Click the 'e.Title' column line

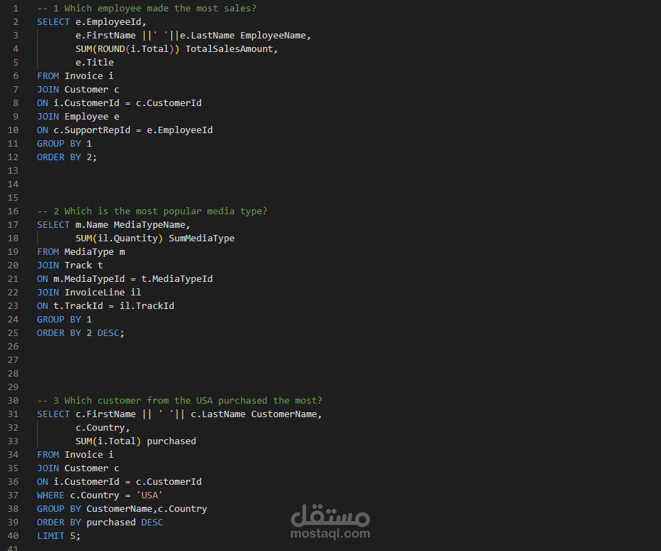94,63
